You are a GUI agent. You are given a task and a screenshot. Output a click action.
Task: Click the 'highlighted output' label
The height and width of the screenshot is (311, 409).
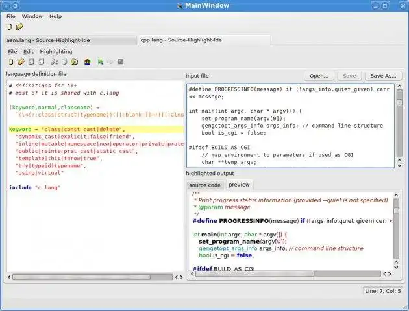pyautogui.click(x=210, y=174)
